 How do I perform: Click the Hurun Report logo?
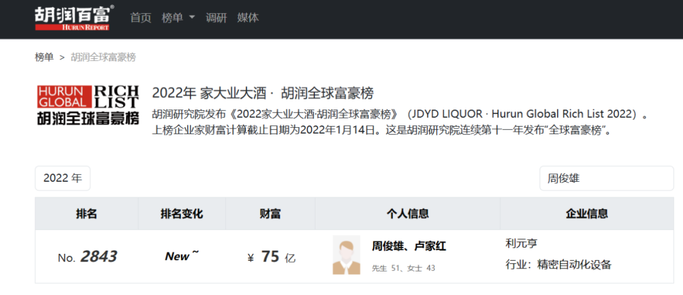(75, 18)
